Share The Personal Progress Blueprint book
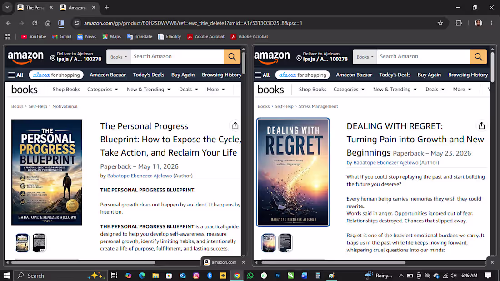The image size is (500, 281). point(235,125)
